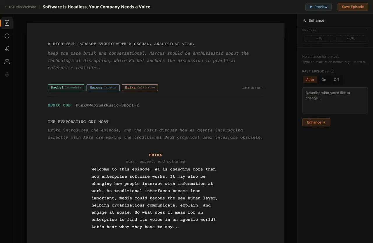Open the Edit hosts link
The height and width of the screenshot is (243, 373).
pos(253,88)
